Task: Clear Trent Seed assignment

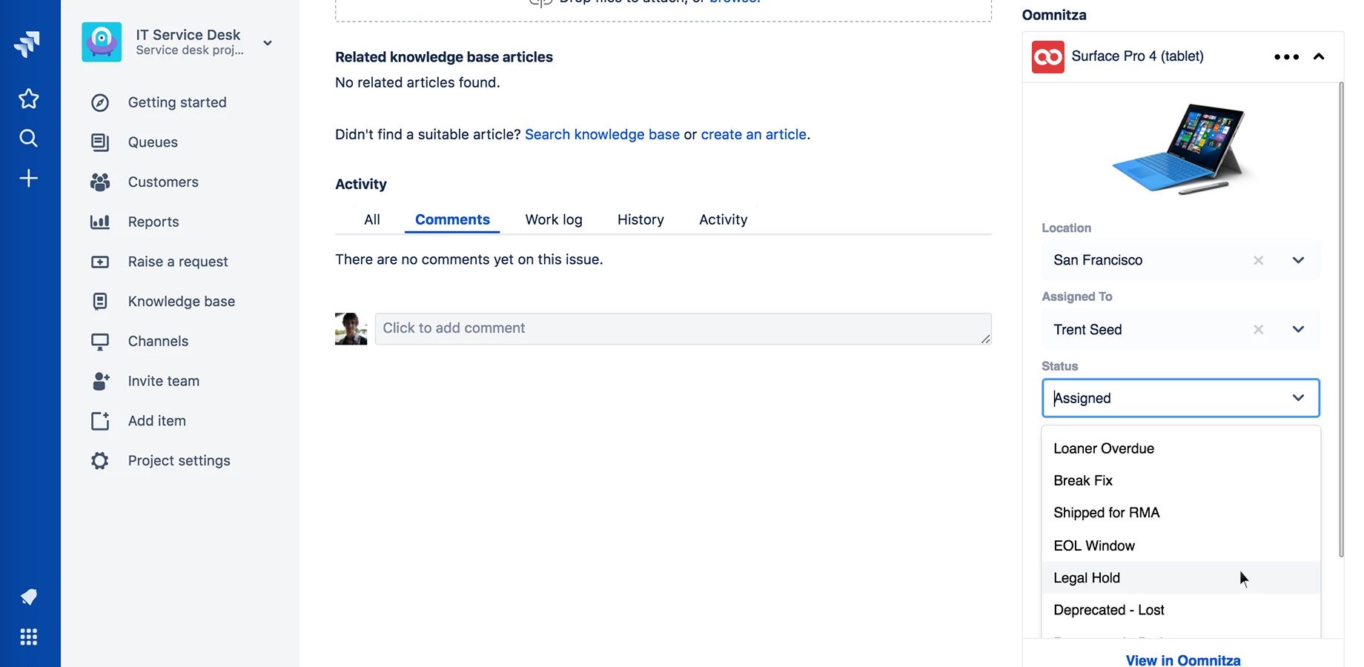Action: (x=1258, y=330)
